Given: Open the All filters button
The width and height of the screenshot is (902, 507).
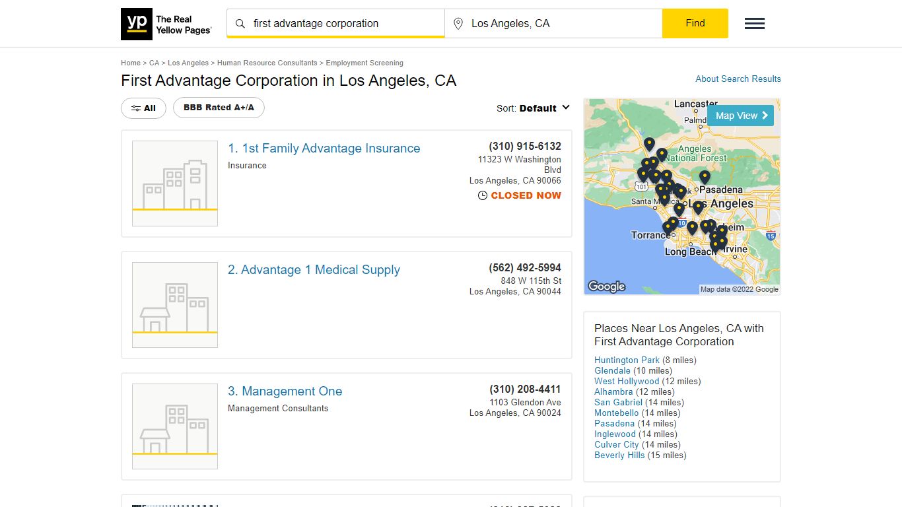Looking at the screenshot, I should coord(143,108).
